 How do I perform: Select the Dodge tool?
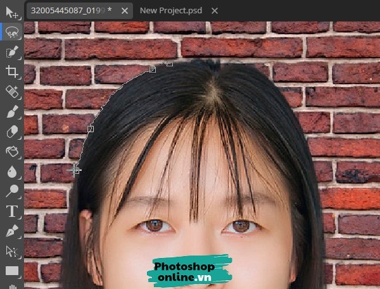click(x=11, y=191)
